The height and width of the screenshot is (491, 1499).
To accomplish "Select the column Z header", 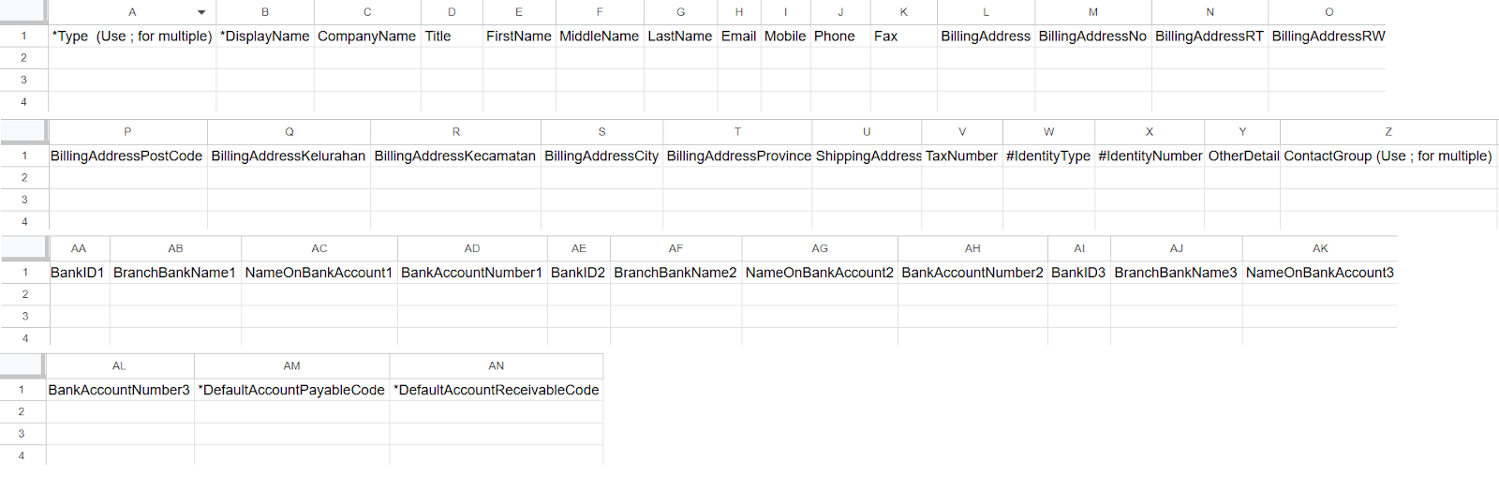I will (x=1388, y=131).
